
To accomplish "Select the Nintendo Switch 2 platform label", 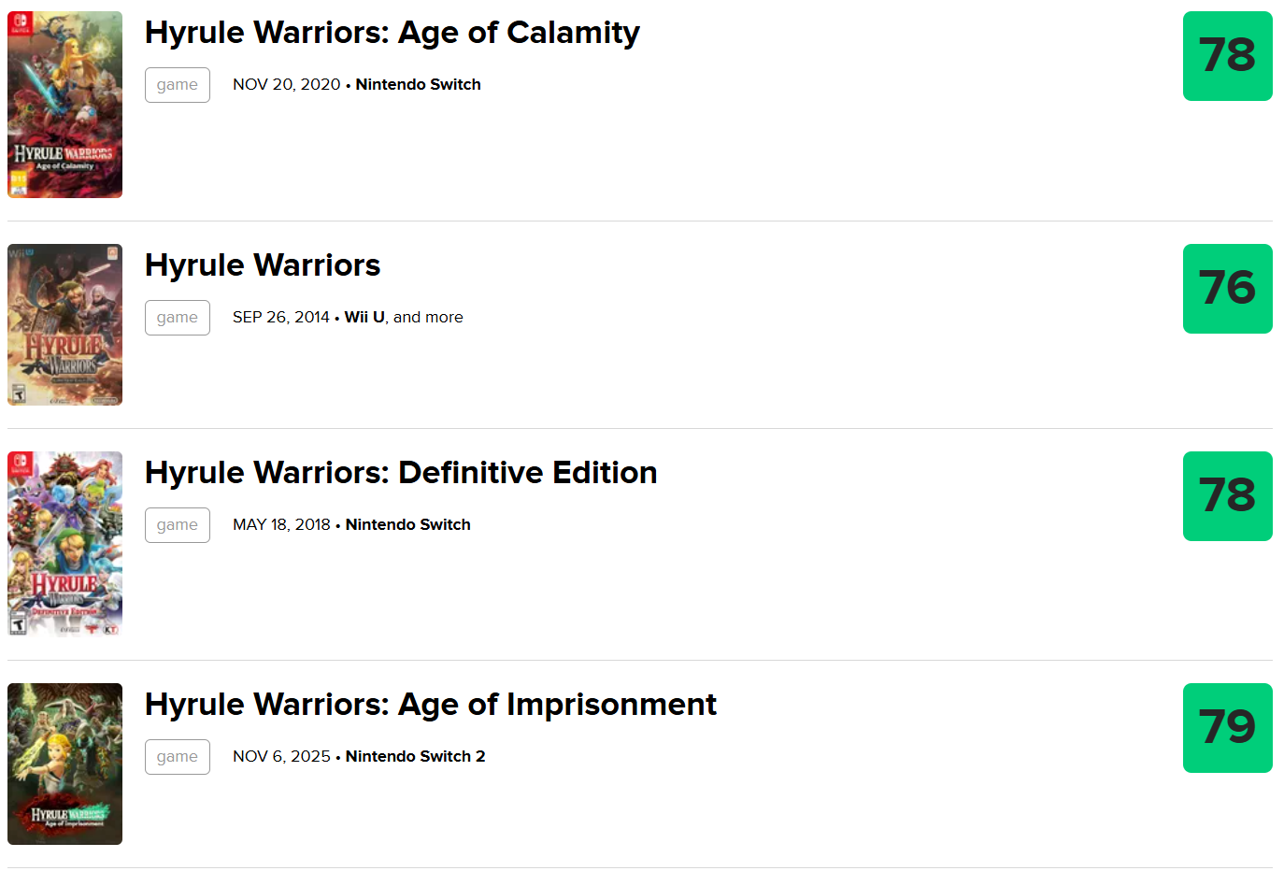I will (x=415, y=757).
